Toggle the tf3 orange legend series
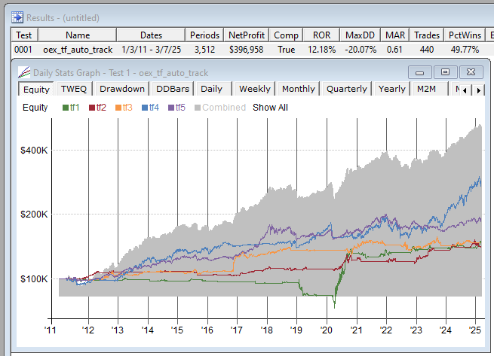The width and height of the screenshot is (494, 356). tap(124, 108)
